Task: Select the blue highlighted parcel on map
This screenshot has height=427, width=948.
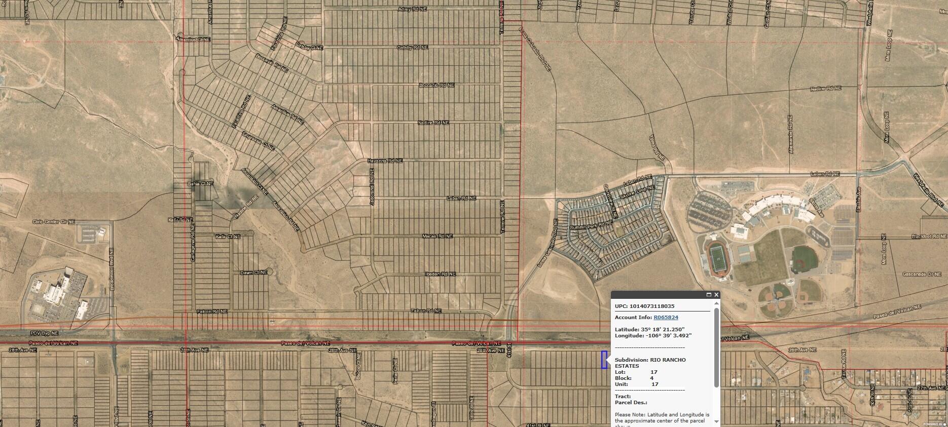Action: [604, 360]
